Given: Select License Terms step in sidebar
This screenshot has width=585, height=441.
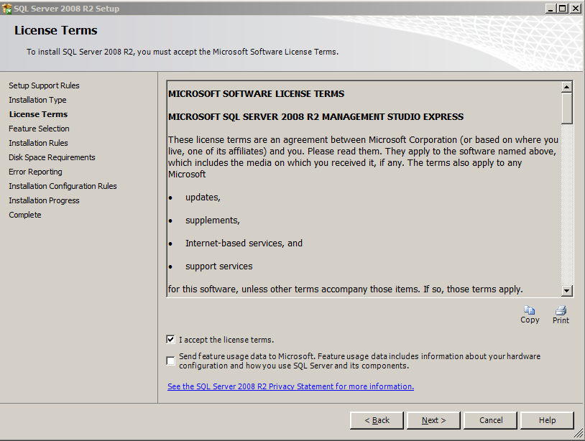Looking at the screenshot, I should (x=38, y=114).
